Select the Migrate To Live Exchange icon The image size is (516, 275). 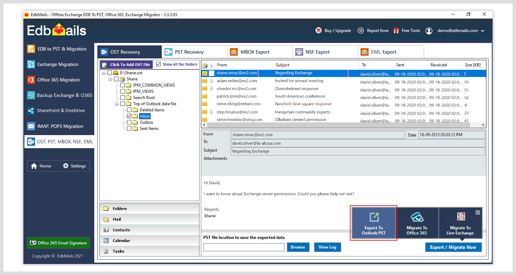460,217
